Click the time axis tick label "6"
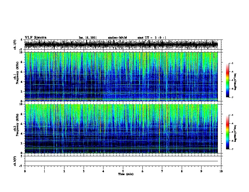Screen dimensions: 249x192 [143, 171]
